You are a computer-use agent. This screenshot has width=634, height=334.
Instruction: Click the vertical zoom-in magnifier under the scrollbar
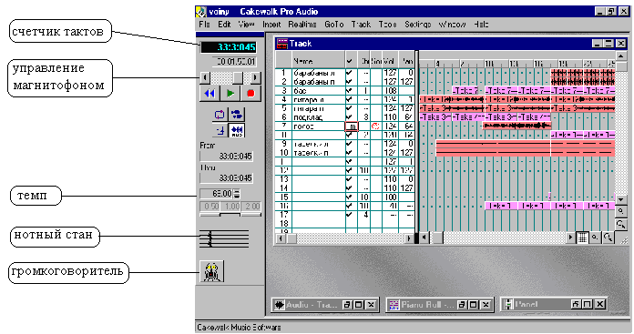pos(621,224)
